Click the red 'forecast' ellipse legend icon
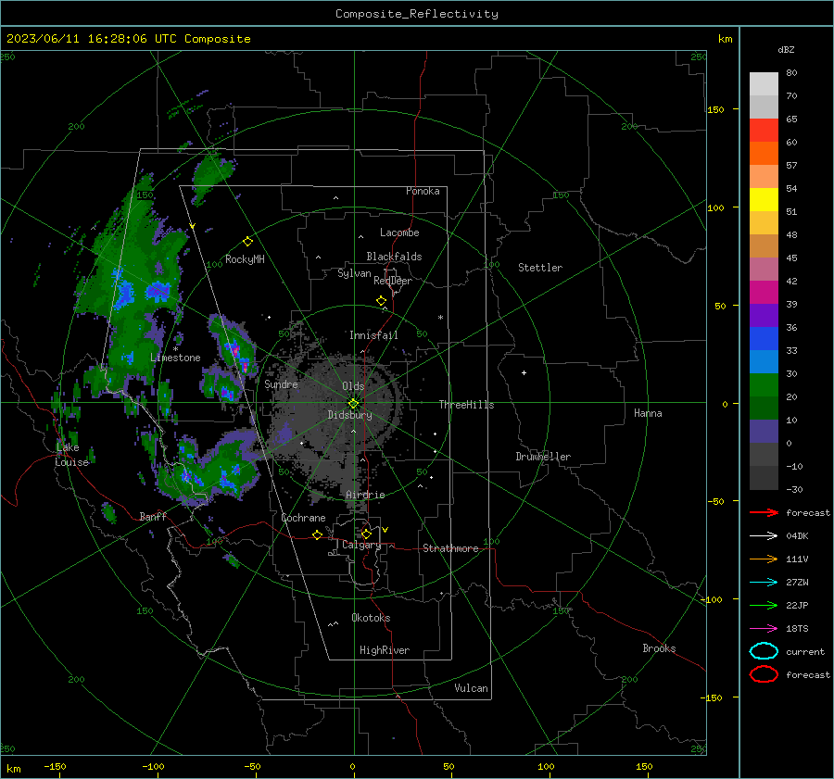834x779 pixels. pyautogui.click(x=764, y=674)
